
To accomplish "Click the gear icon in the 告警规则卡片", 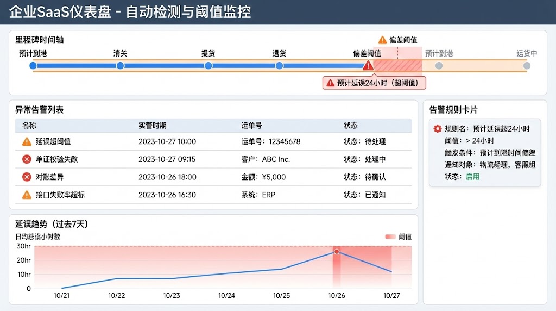I will pos(437,129).
